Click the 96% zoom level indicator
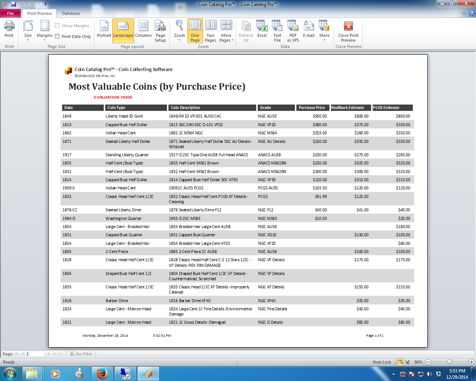476x381 pixels. [x=419, y=362]
